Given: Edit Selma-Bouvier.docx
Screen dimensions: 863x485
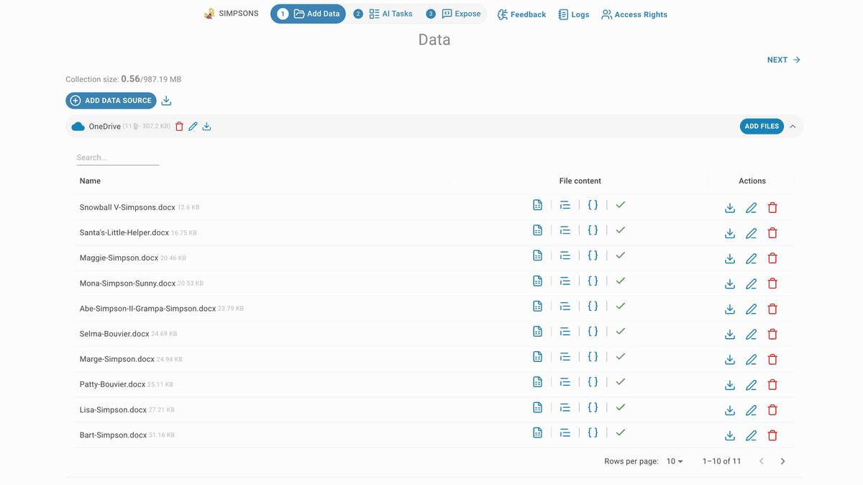Looking at the screenshot, I should [x=752, y=335].
